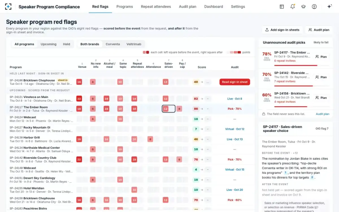Click the Add sign-in sheets button
Image resolution: width=339 pixels, height=212 pixels.
point(282,30)
